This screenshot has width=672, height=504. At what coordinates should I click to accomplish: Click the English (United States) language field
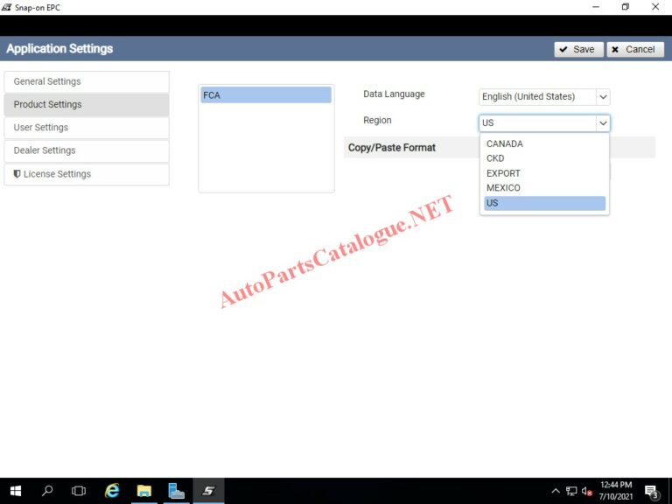pyautogui.click(x=537, y=97)
